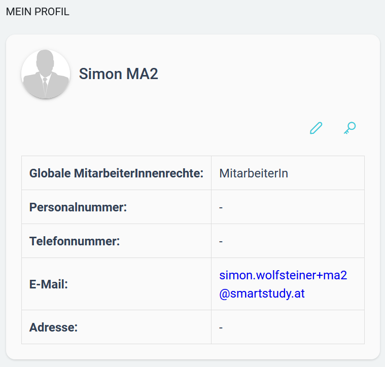Select the MitarbeiterIn rights value

(x=254, y=173)
